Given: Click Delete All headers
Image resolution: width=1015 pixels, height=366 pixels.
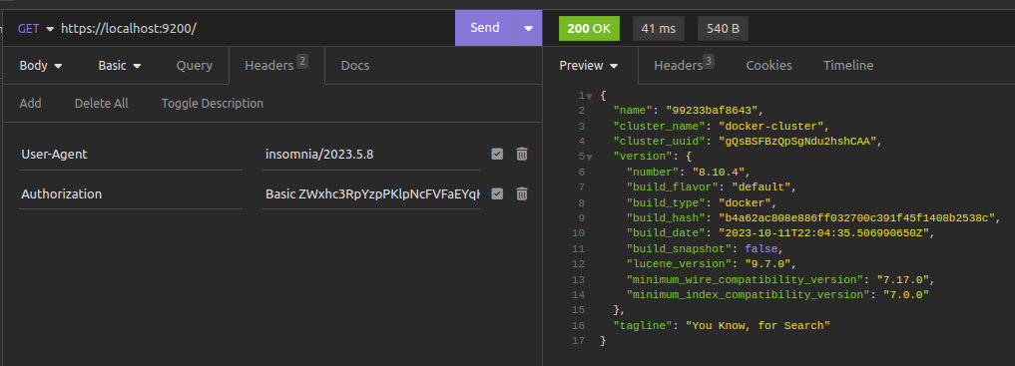Looking at the screenshot, I should point(101,104).
